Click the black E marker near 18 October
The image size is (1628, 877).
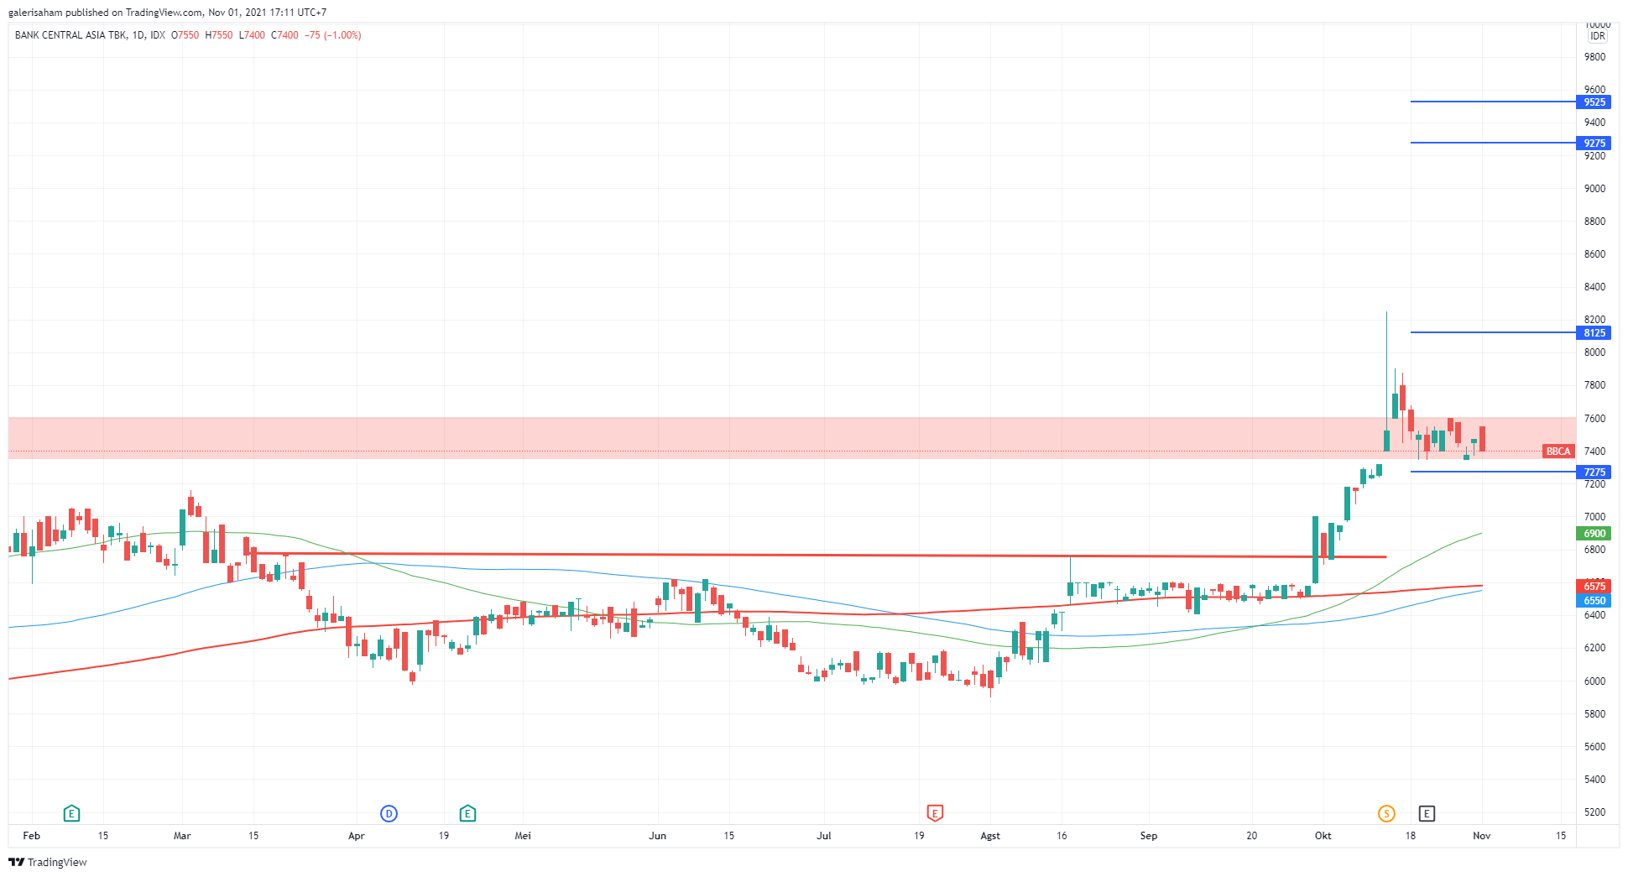coord(1427,813)
